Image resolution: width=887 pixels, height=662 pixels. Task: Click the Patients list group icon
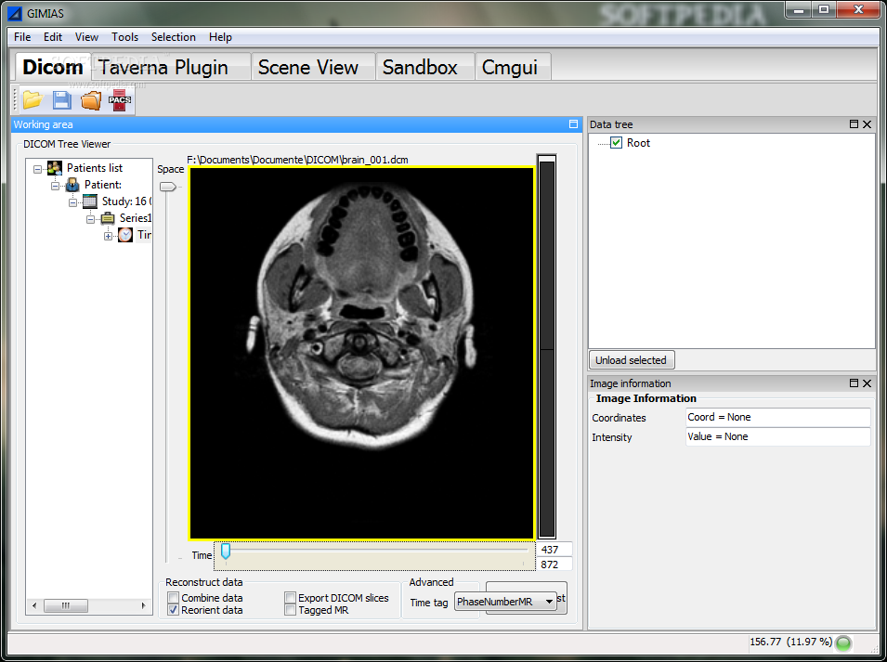click(x=55, y=168)
